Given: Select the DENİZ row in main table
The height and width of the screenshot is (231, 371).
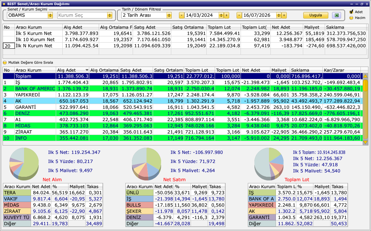Looking at the screenshot, I should tap(182, 113).
